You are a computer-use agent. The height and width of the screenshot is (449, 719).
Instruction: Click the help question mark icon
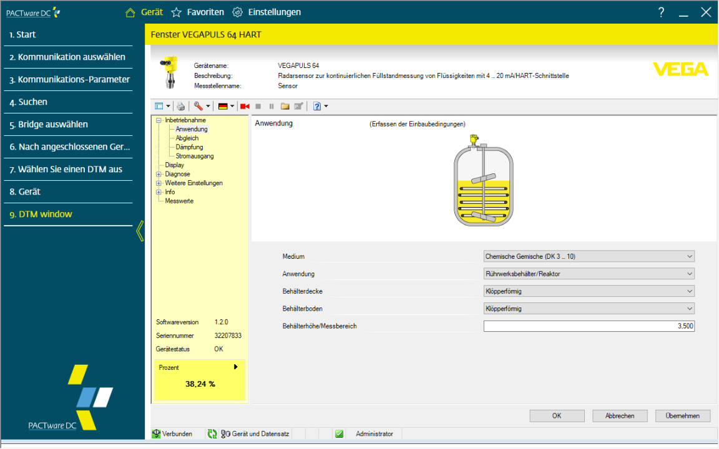point(316,106)
